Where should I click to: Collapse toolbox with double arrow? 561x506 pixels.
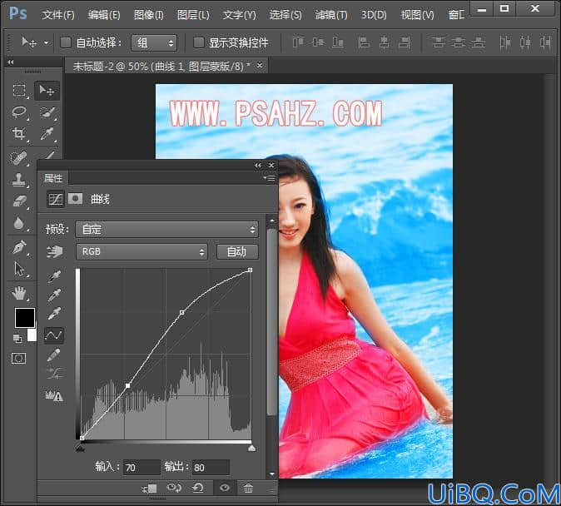point(11,62)
